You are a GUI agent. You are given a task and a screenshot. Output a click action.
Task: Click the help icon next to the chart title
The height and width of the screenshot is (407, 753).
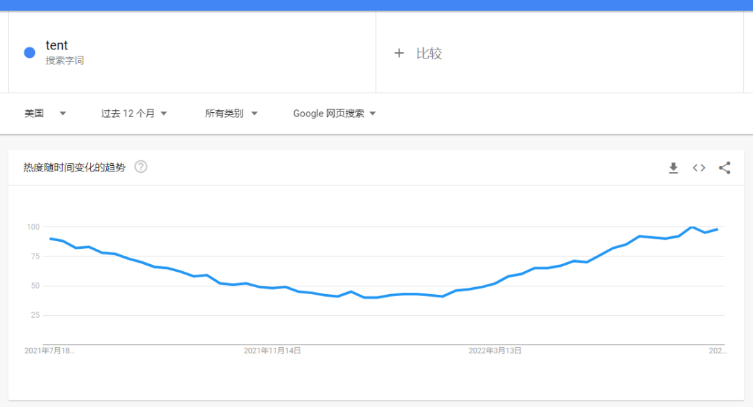[x=140, y=167]
